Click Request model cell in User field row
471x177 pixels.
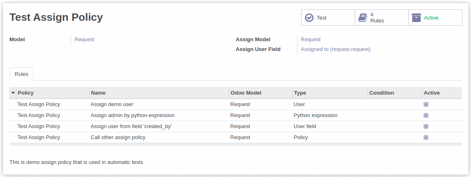click(260, 126)
